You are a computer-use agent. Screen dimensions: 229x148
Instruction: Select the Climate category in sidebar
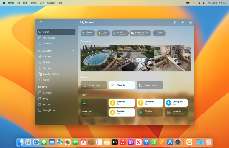point(56,56)
